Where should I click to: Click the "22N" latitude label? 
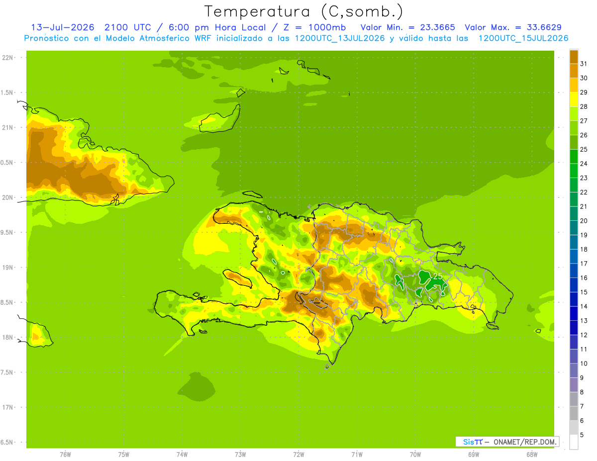pos(7,58)
